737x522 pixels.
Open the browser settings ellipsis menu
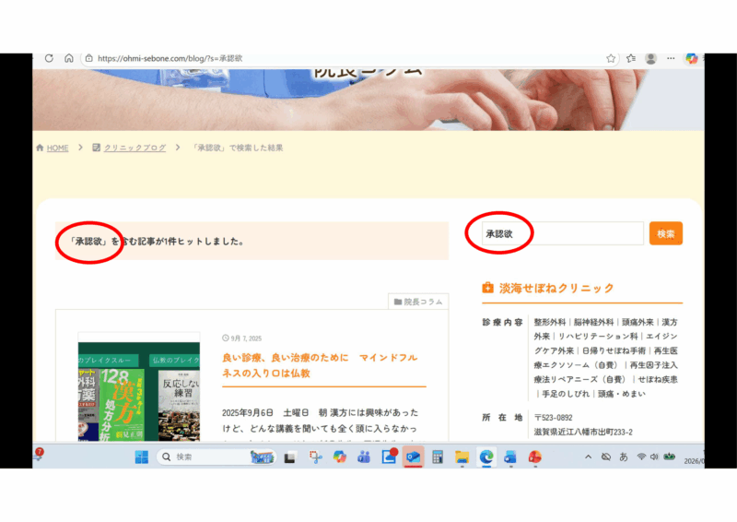click(x=671, y=58)
